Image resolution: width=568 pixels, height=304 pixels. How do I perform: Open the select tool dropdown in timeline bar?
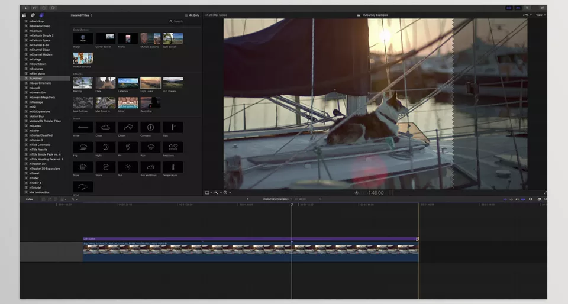coord(75,199)
